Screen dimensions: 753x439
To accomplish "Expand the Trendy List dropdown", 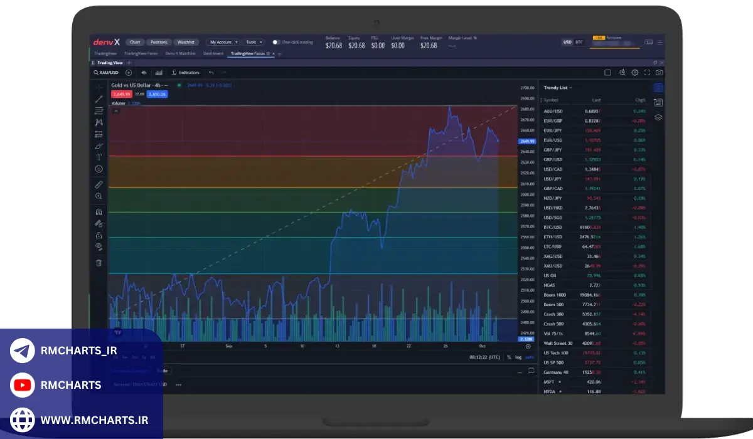I will coord(557,88).
